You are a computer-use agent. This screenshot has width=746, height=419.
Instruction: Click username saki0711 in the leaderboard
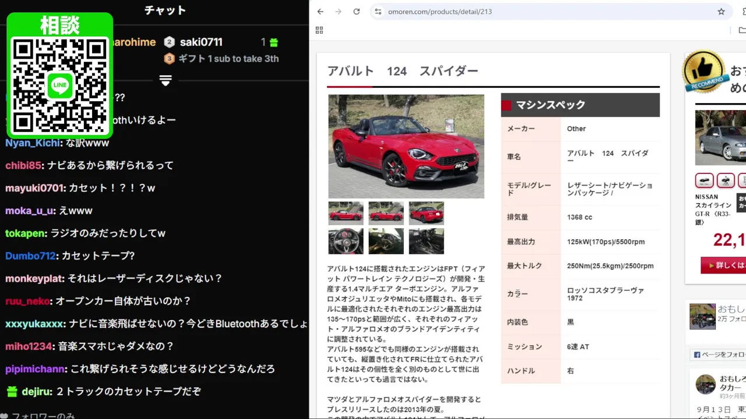coord(201,42)
